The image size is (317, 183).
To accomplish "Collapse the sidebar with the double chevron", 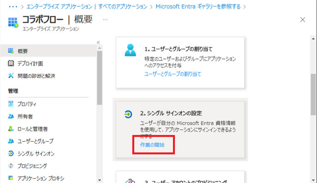I will point(98,42).
